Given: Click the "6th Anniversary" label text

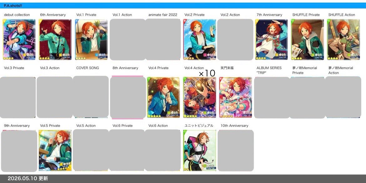Looking at the screenshot, I should [x=53, y=15].
